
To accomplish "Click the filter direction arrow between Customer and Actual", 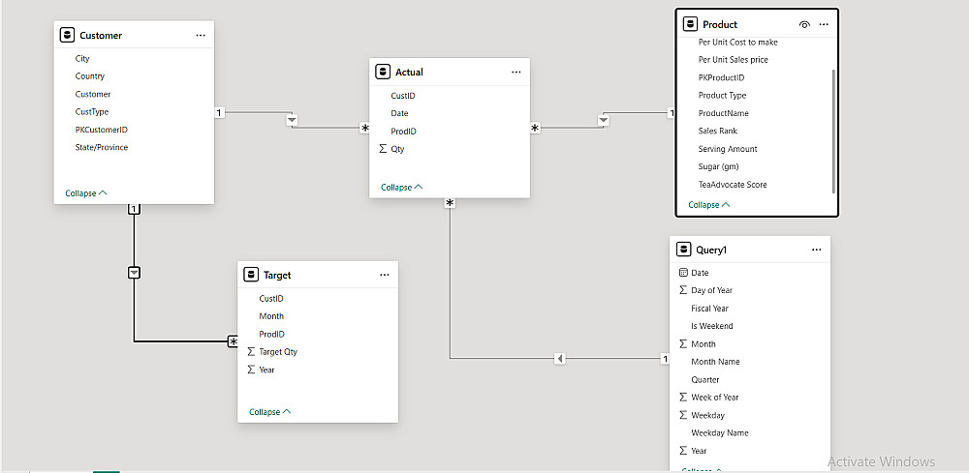I will tap(292, 121).
